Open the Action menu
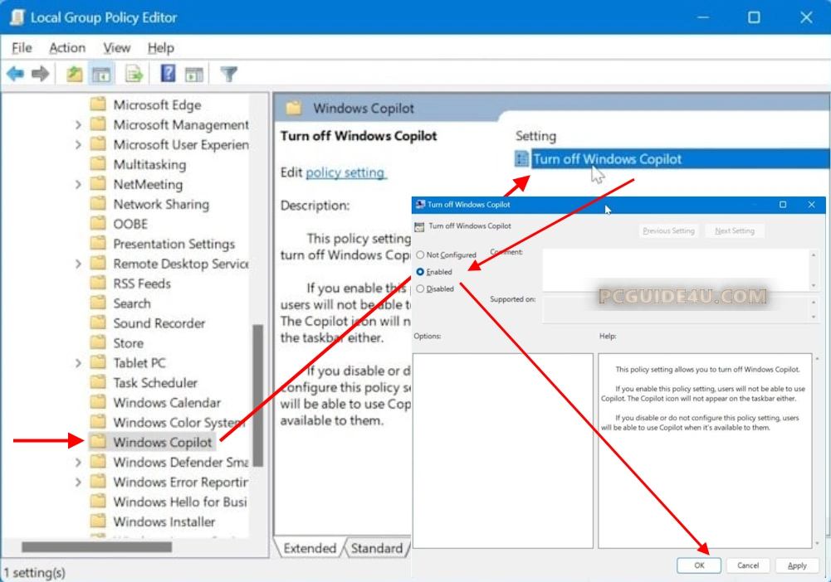Viewport: 831px width, 582px height. pyautogui.click(x=66, y=48)
